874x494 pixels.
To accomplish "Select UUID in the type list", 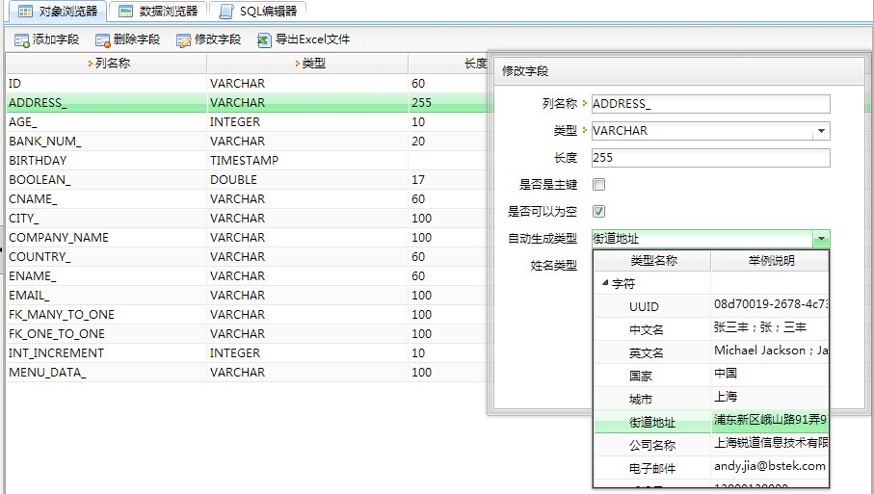I will pos(644,306).
